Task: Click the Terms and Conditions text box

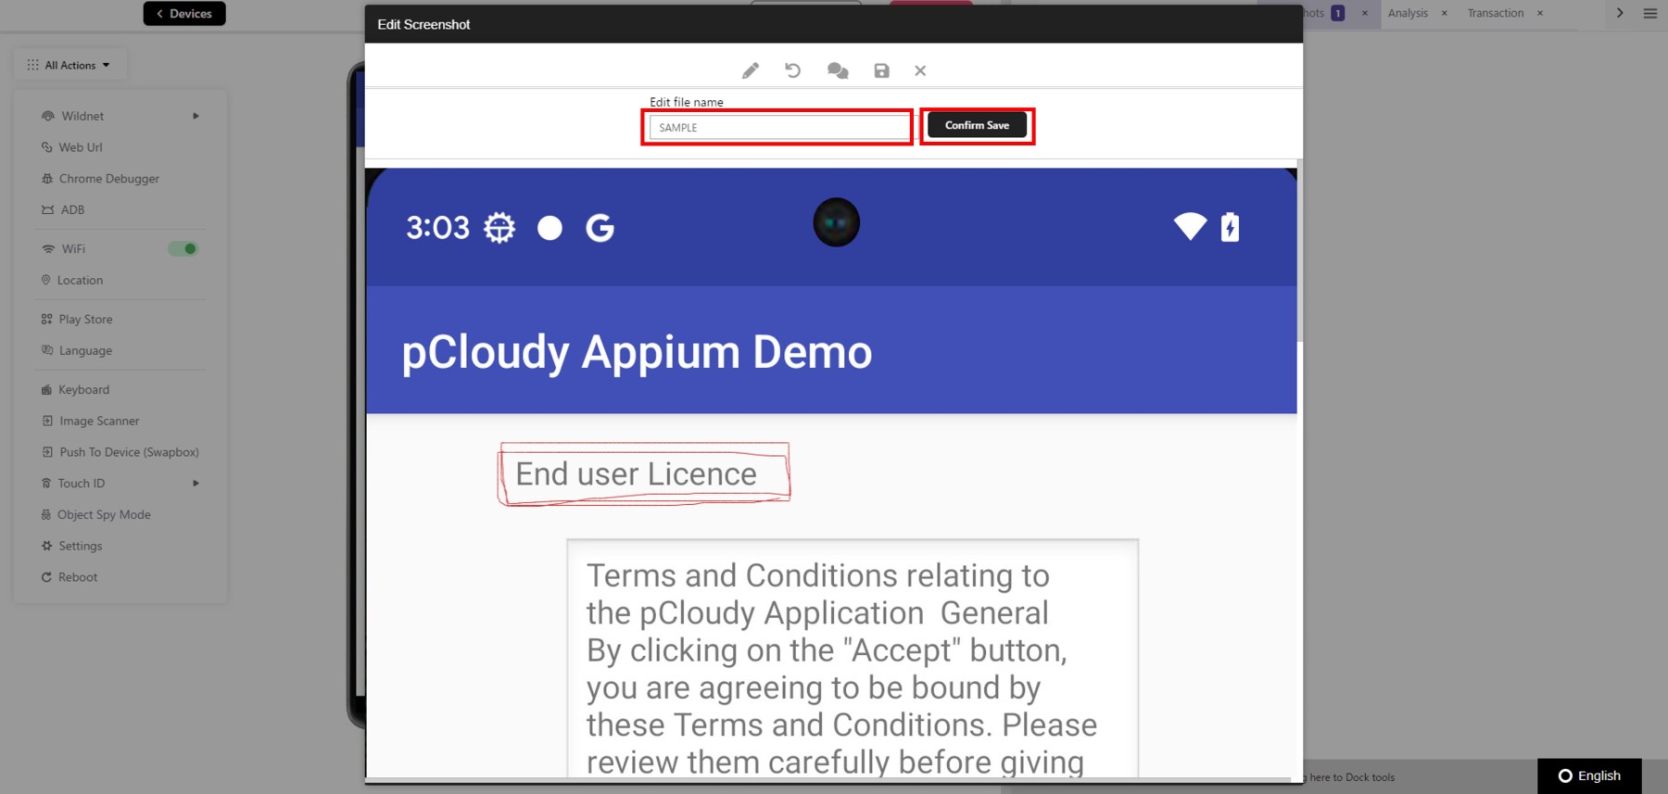Action: 853,659
